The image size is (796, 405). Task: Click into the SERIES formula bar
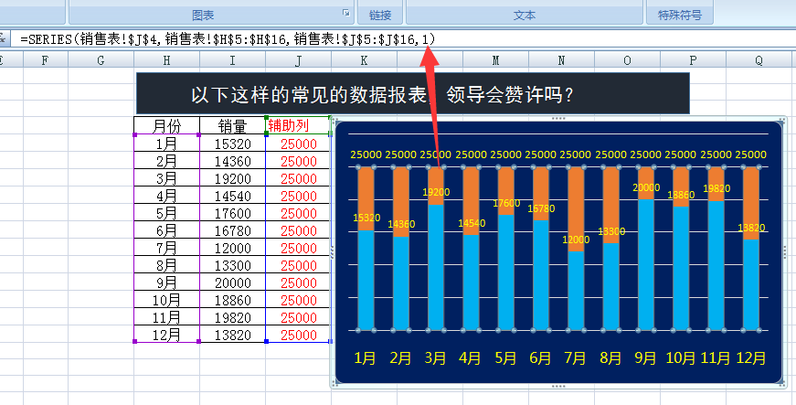coord(404,39)
